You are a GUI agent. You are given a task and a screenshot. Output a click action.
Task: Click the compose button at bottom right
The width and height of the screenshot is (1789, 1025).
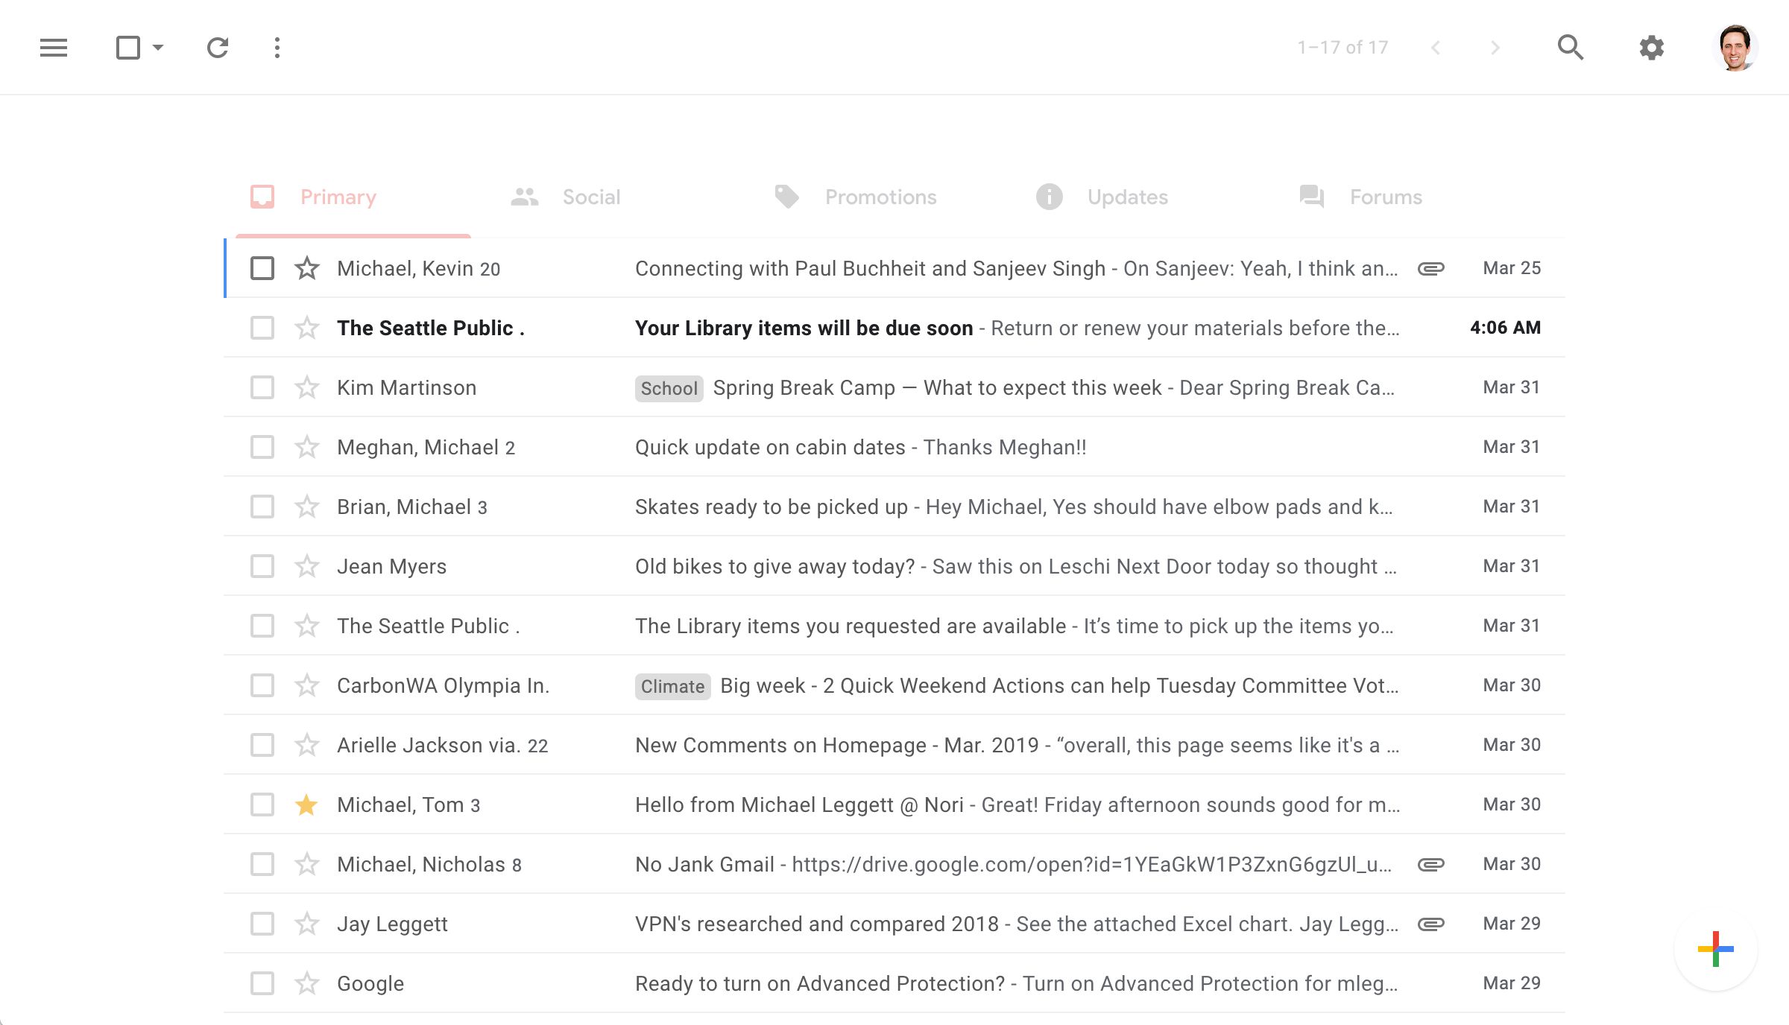(1716, 948)
